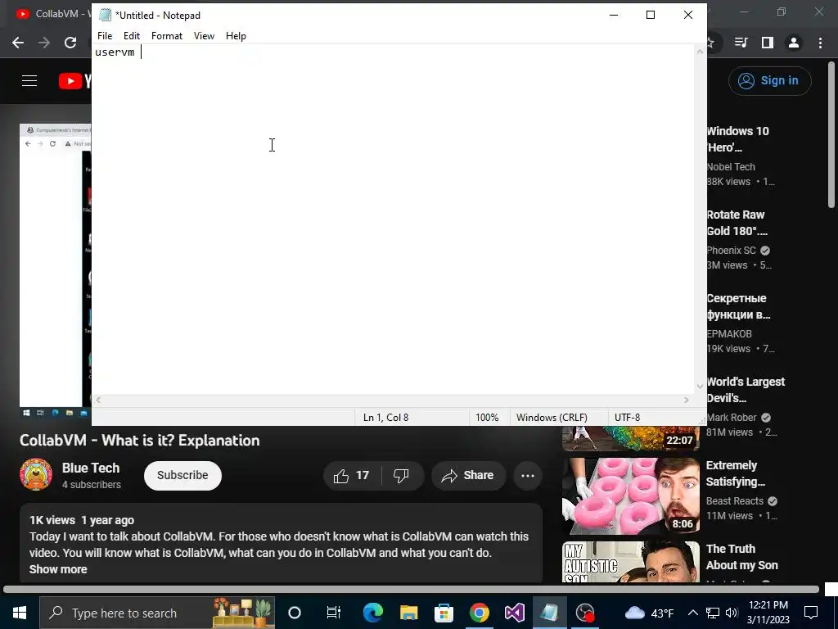
Task: Click the Notepad horizontal scrollbar left arrow
Action: [98, 400]
